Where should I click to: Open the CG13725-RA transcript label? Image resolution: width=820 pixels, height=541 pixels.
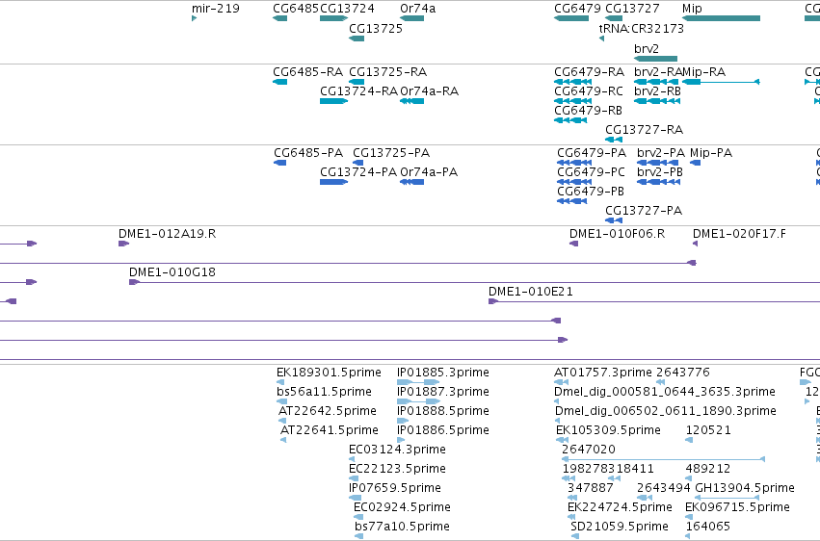(x=387, y=71)
